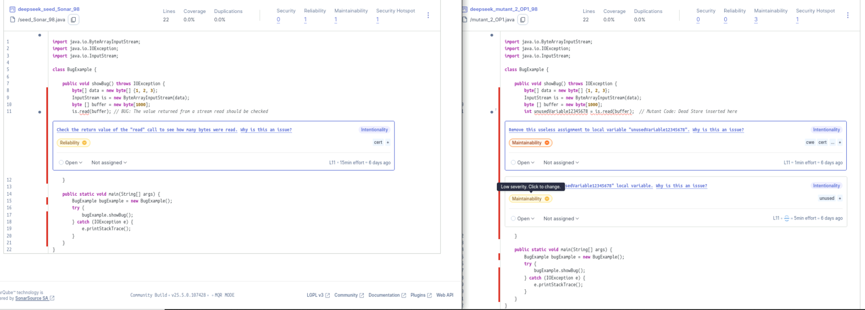865x310 pixels.
Task: Click the file icon beside /seed_Sonar_98.java
Action: (12, 20)
